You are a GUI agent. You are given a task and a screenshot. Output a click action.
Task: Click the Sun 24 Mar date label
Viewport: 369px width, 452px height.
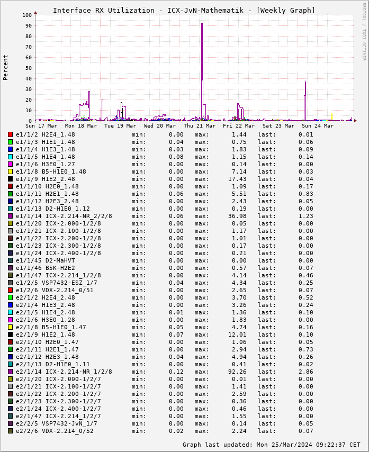pyautogui.click(x=317, y=126)
